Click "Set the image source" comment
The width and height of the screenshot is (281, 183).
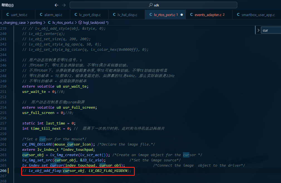click(155, 160)
